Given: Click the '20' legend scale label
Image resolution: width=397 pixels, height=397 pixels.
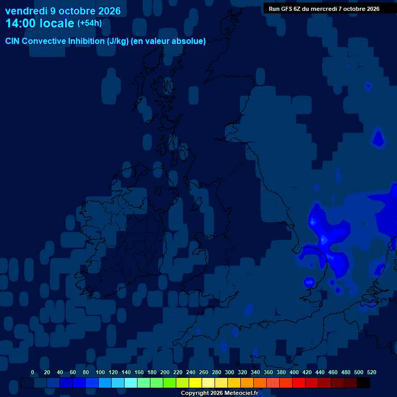Looking at the screenshot, I should pos(47,372).
